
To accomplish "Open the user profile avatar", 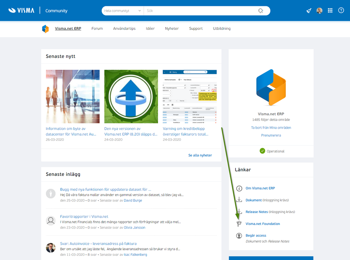I will point(319,11).
